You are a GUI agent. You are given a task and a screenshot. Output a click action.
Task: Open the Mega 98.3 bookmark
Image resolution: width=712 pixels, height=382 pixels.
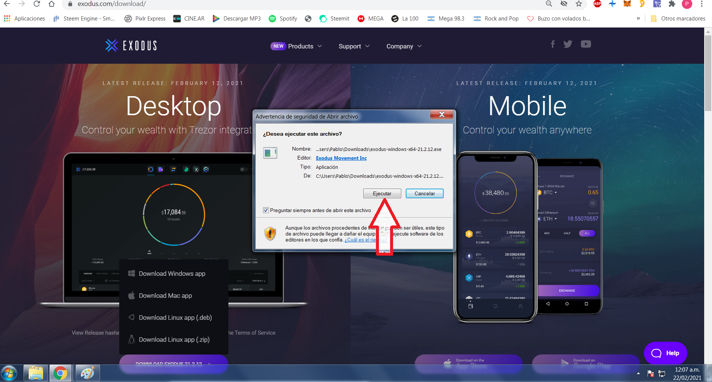(446, 19)
